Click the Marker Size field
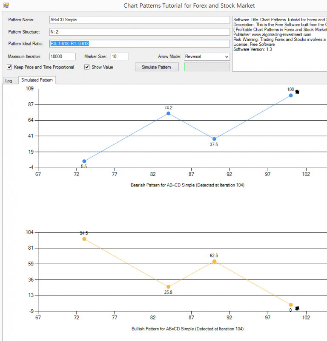 pyautogui.click(x=120, y=56)
